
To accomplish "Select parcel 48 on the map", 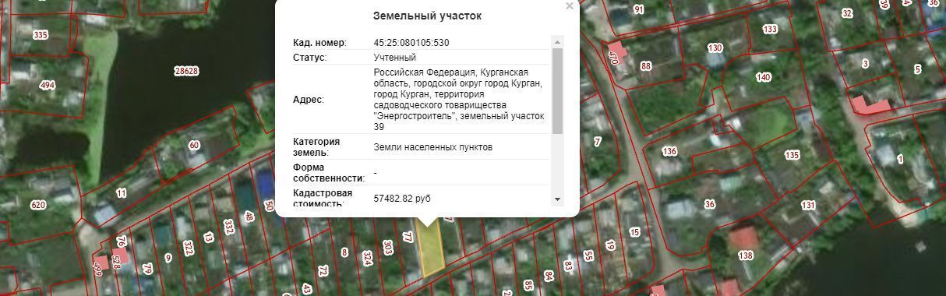I will click(x=249, y=217).
